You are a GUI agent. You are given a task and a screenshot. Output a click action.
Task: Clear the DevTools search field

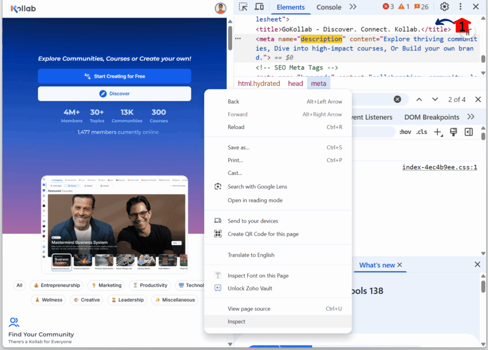tap(397, 99)
